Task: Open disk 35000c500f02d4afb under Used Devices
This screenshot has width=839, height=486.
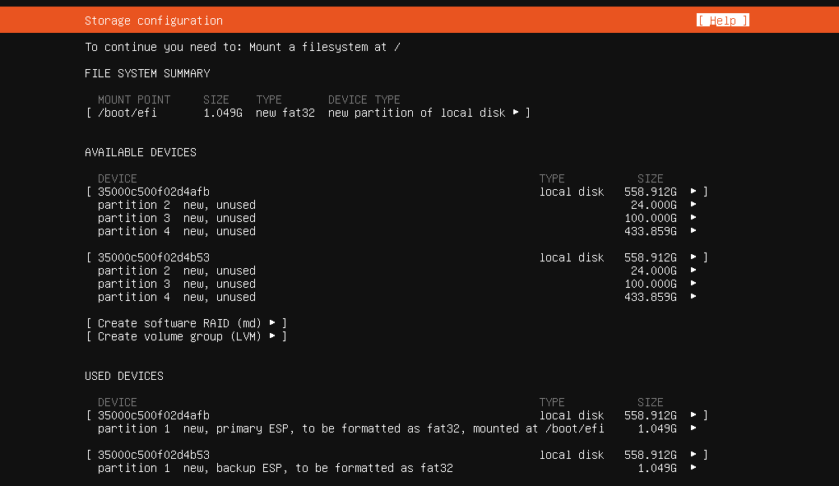Action: [154, 415]
